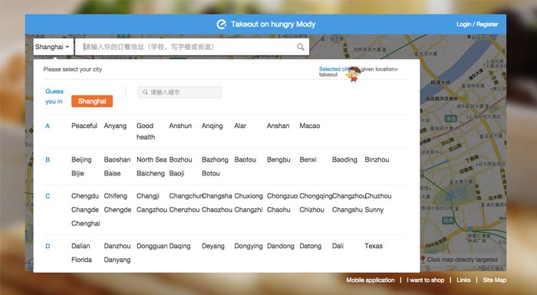The width and height of the screenshot is (537, 295).
Task: Select the city Sunny
Action: [x=374, y=209]
